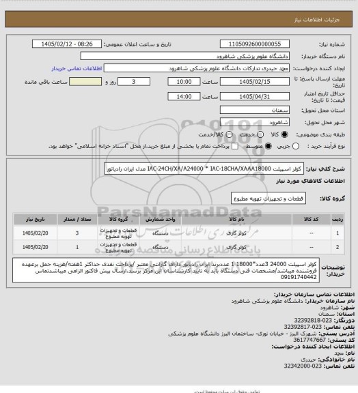Open the اطلاعات تماس خریدار link
The image size is (358, 393).
pos(77,68)
